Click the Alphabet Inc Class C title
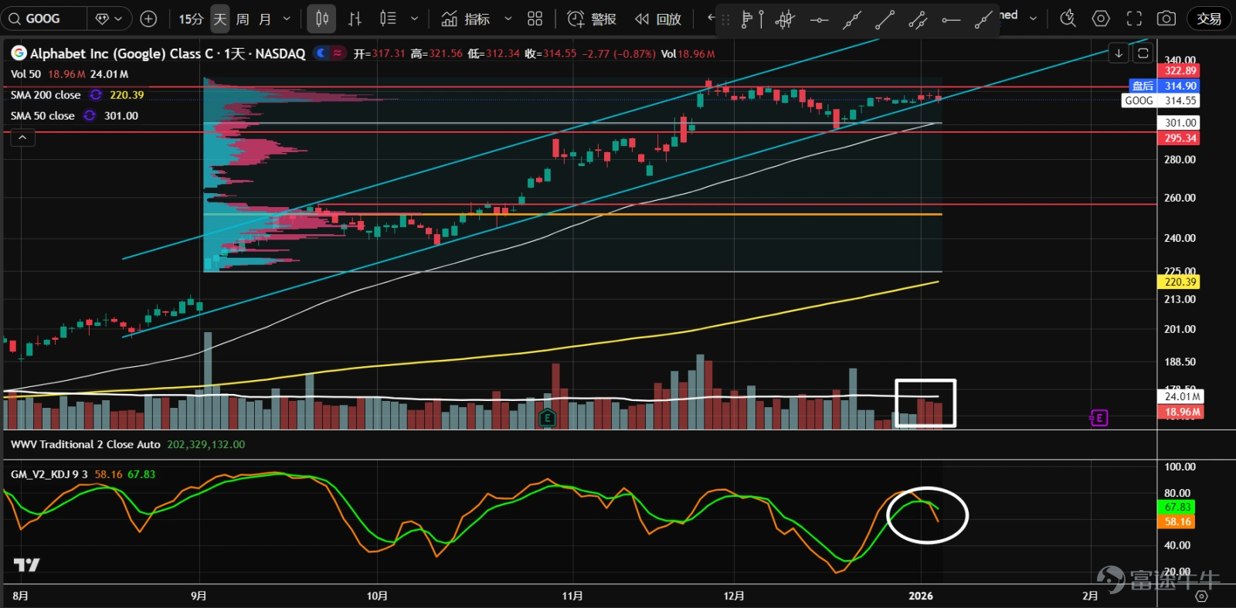Screen dimensions: 1236x608 click(x=168, y=53)
